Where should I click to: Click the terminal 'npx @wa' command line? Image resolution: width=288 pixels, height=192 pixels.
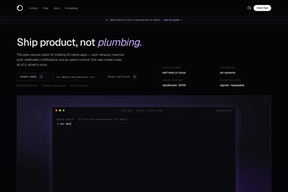64,124
